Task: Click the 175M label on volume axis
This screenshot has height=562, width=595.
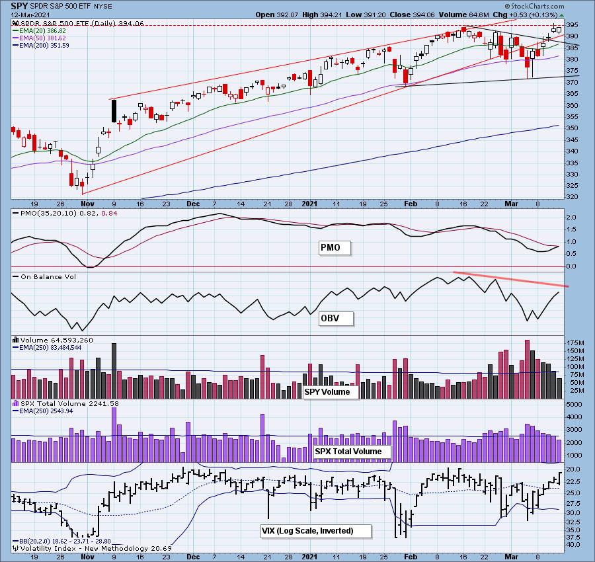Action: (x=575, y=343)
